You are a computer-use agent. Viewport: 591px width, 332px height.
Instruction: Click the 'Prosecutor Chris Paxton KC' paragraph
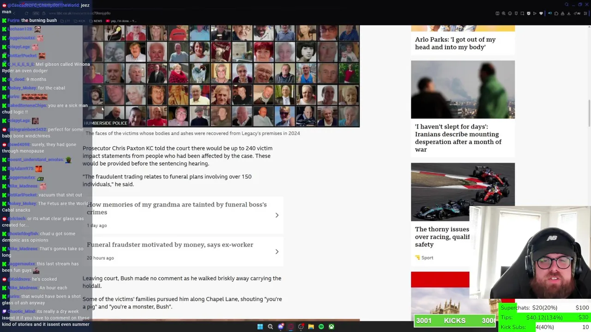click(x=177, y=156)
